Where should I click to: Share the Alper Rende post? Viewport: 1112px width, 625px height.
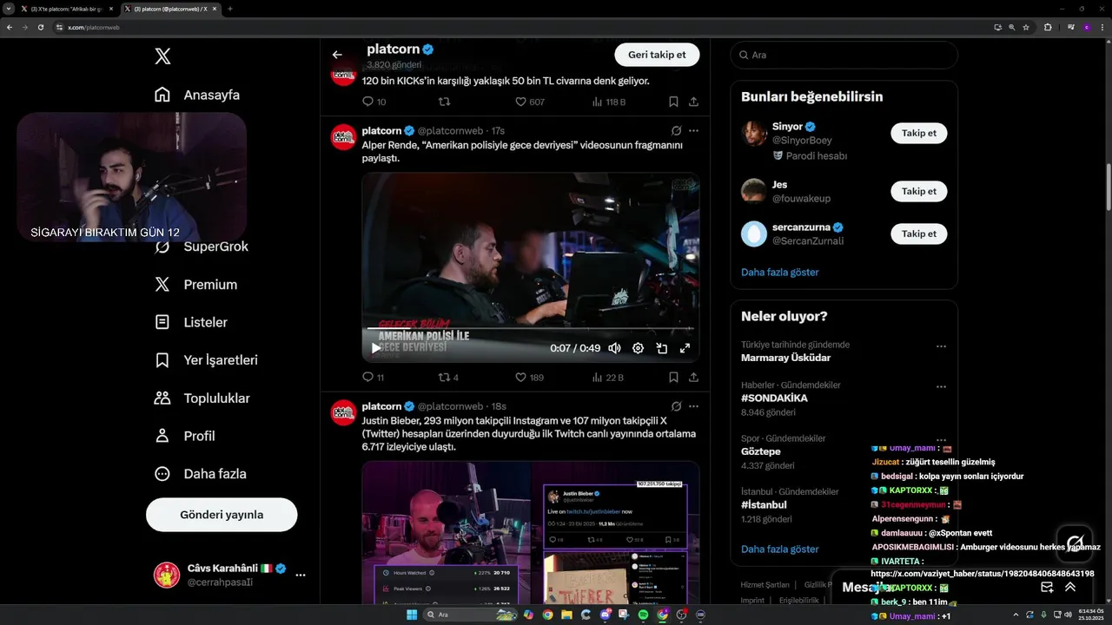tap(693, 378)
